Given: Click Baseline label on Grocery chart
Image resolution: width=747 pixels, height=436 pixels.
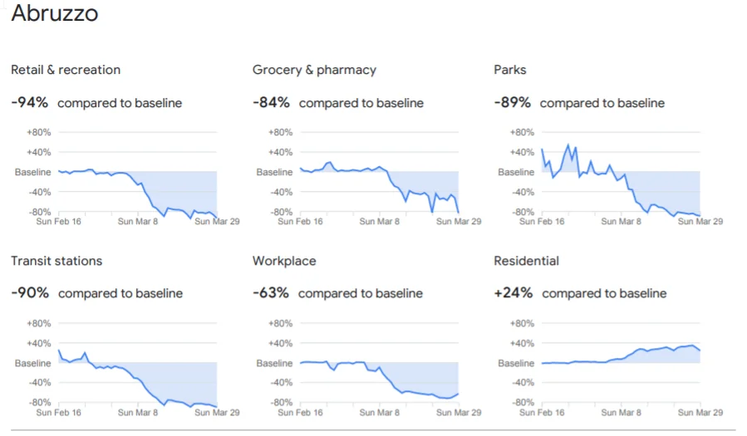Looking at the screenshot, I should tap(274, 172).
